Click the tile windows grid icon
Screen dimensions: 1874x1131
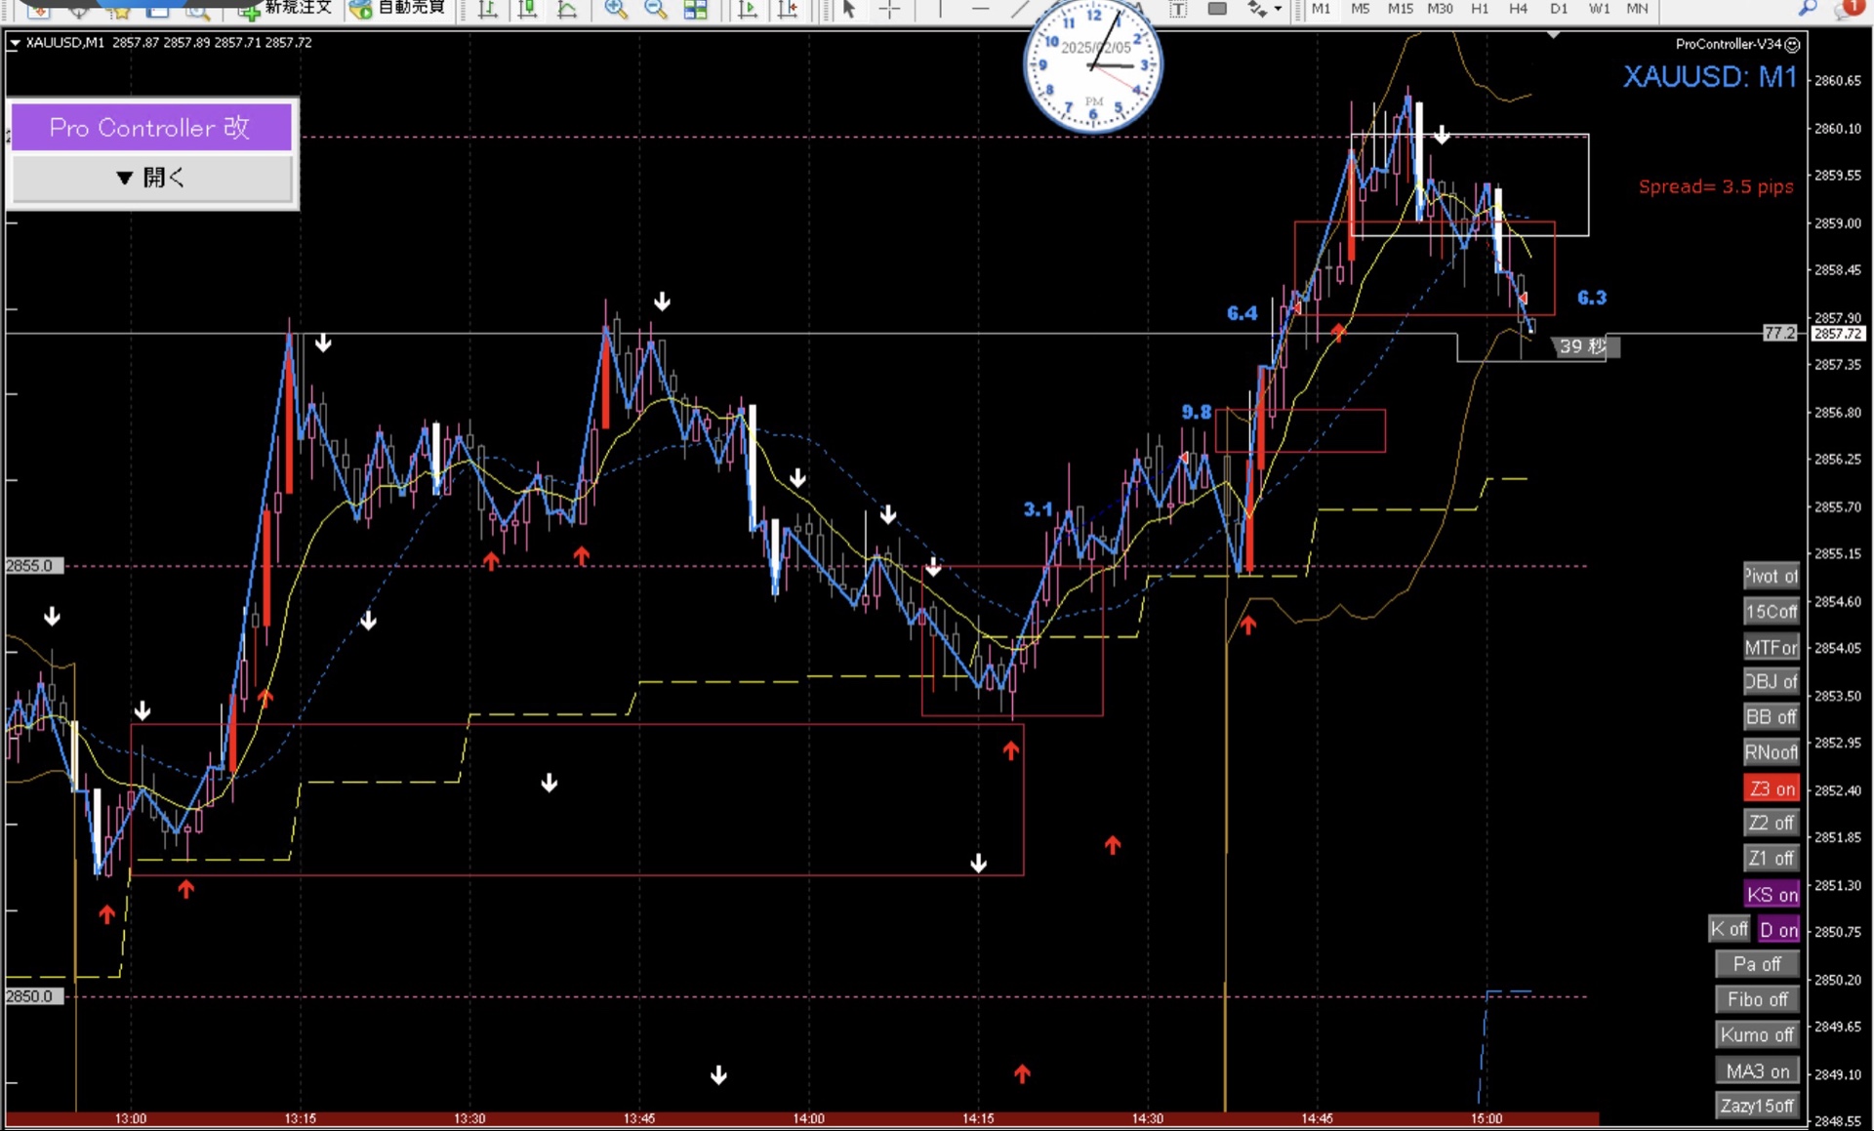pos(695,9)
